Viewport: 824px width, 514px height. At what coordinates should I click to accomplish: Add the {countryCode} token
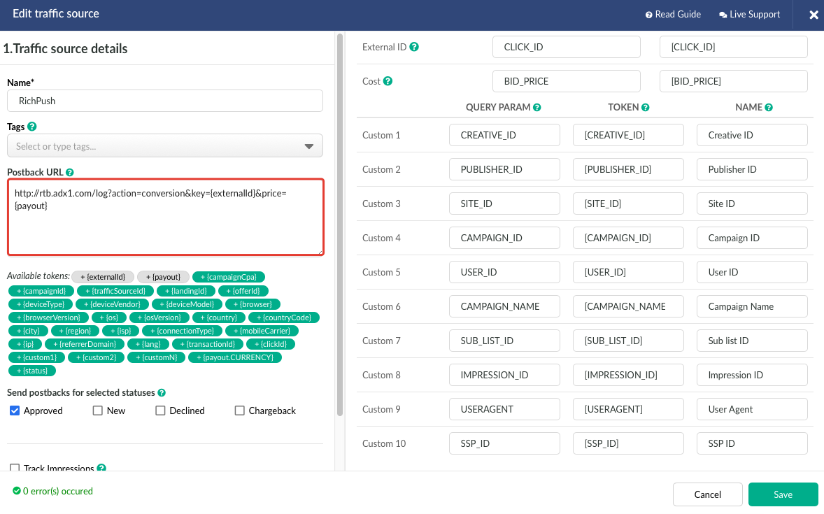point(284,317)
